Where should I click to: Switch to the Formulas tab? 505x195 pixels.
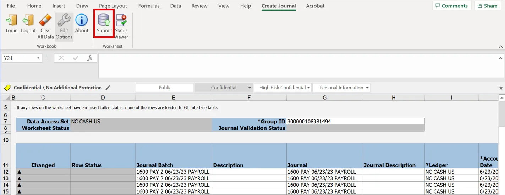[149, 6]
